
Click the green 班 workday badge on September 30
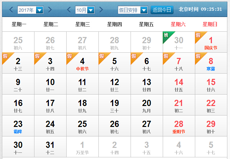(x=167, y=35)
